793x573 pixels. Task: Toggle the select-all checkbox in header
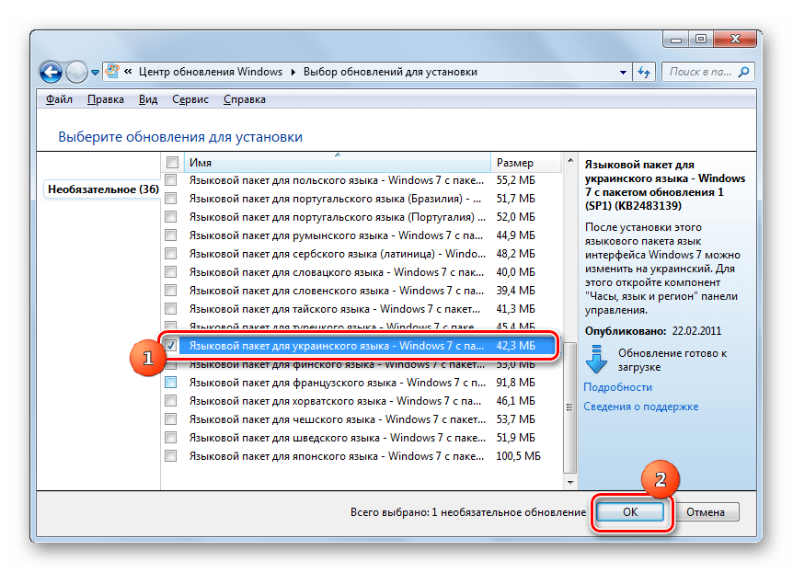point(171,163)
